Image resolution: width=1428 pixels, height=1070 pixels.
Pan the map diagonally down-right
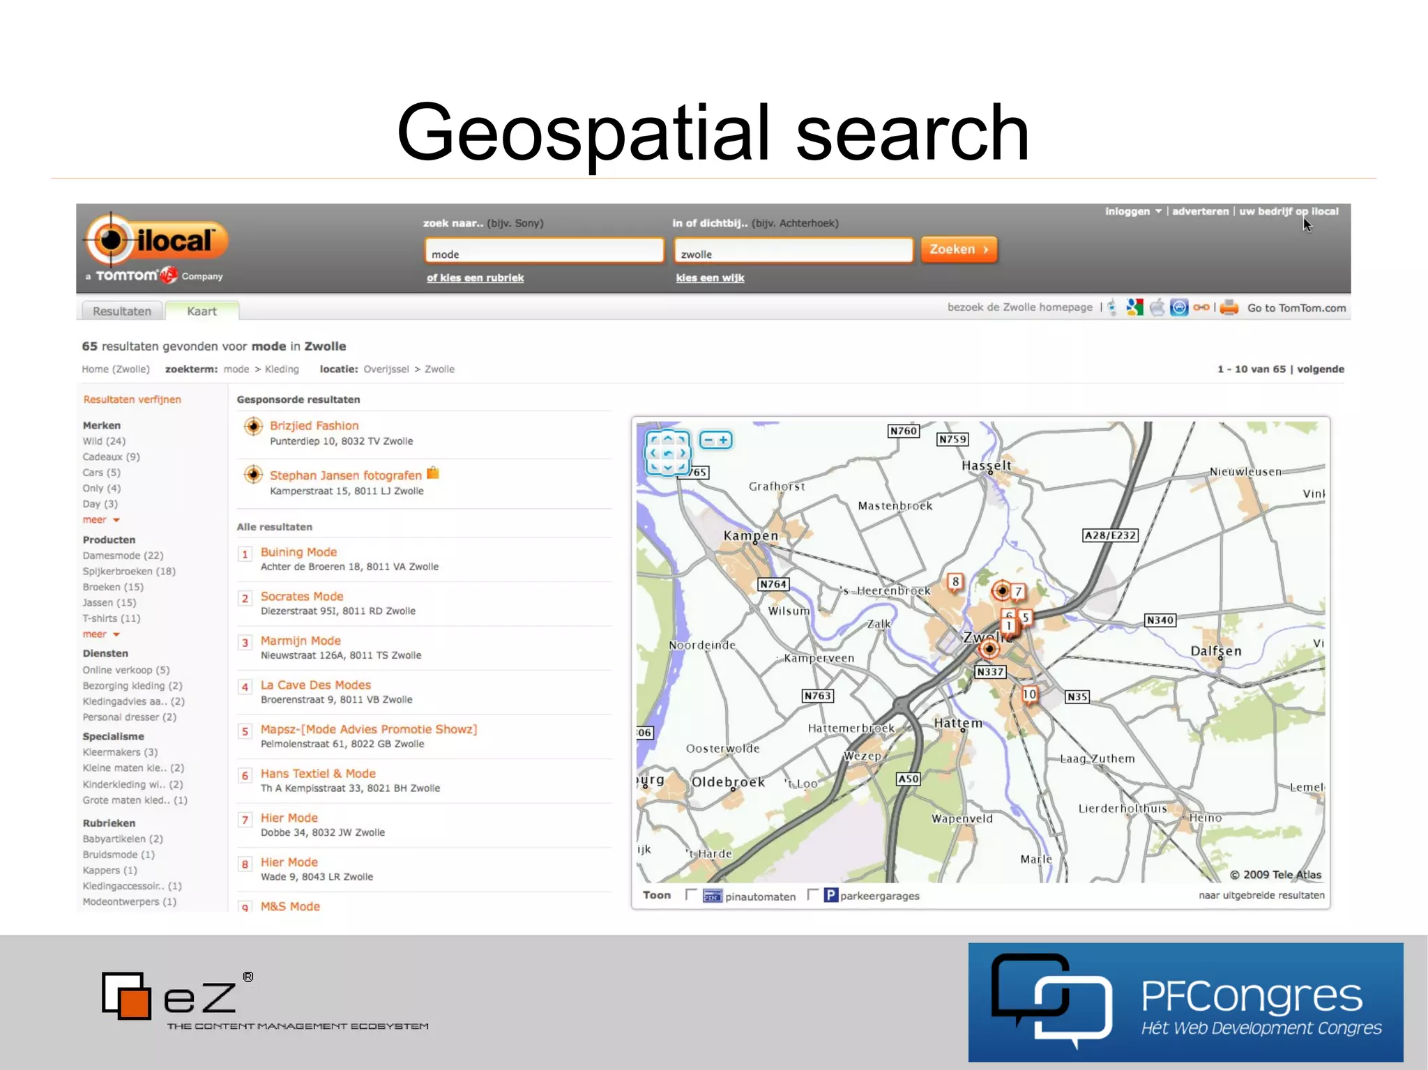[x=683, y=468]
